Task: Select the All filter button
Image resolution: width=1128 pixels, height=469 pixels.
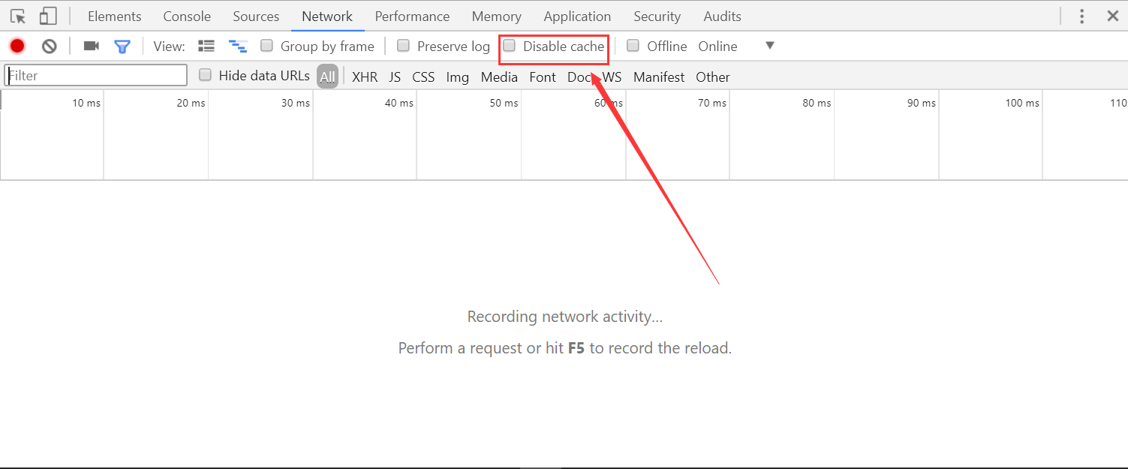Action: click(327, 77)
